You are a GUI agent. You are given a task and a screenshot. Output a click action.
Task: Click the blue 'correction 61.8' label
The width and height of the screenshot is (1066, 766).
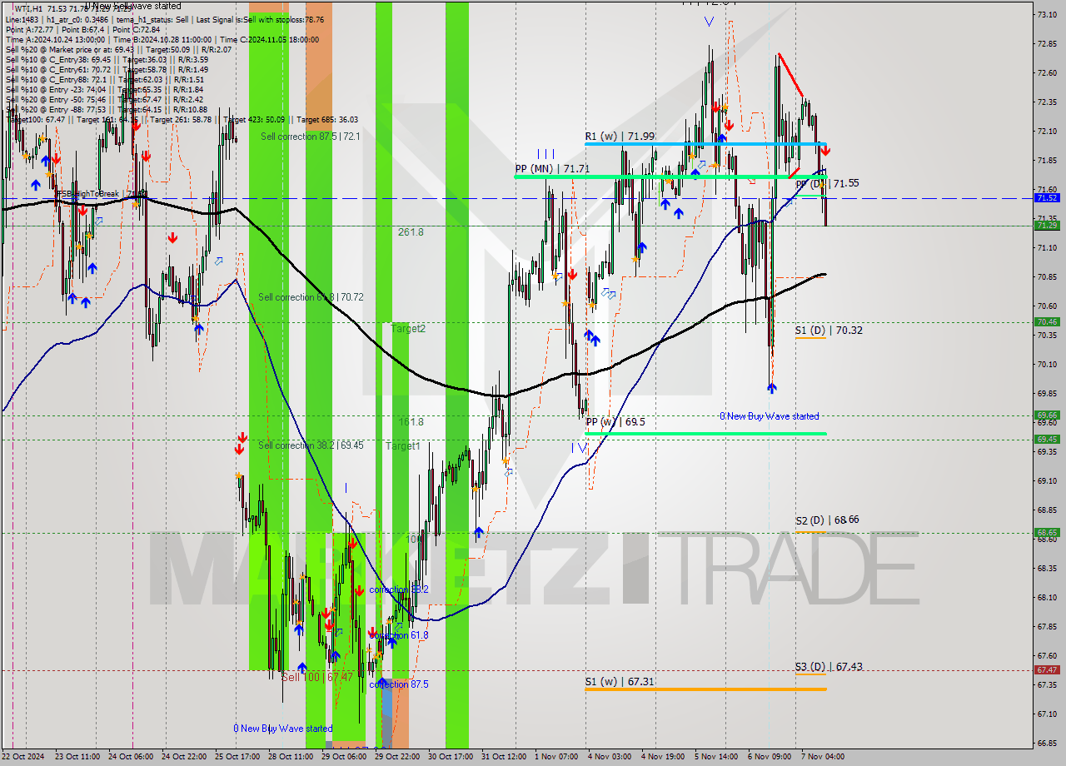tap(398, 635)
